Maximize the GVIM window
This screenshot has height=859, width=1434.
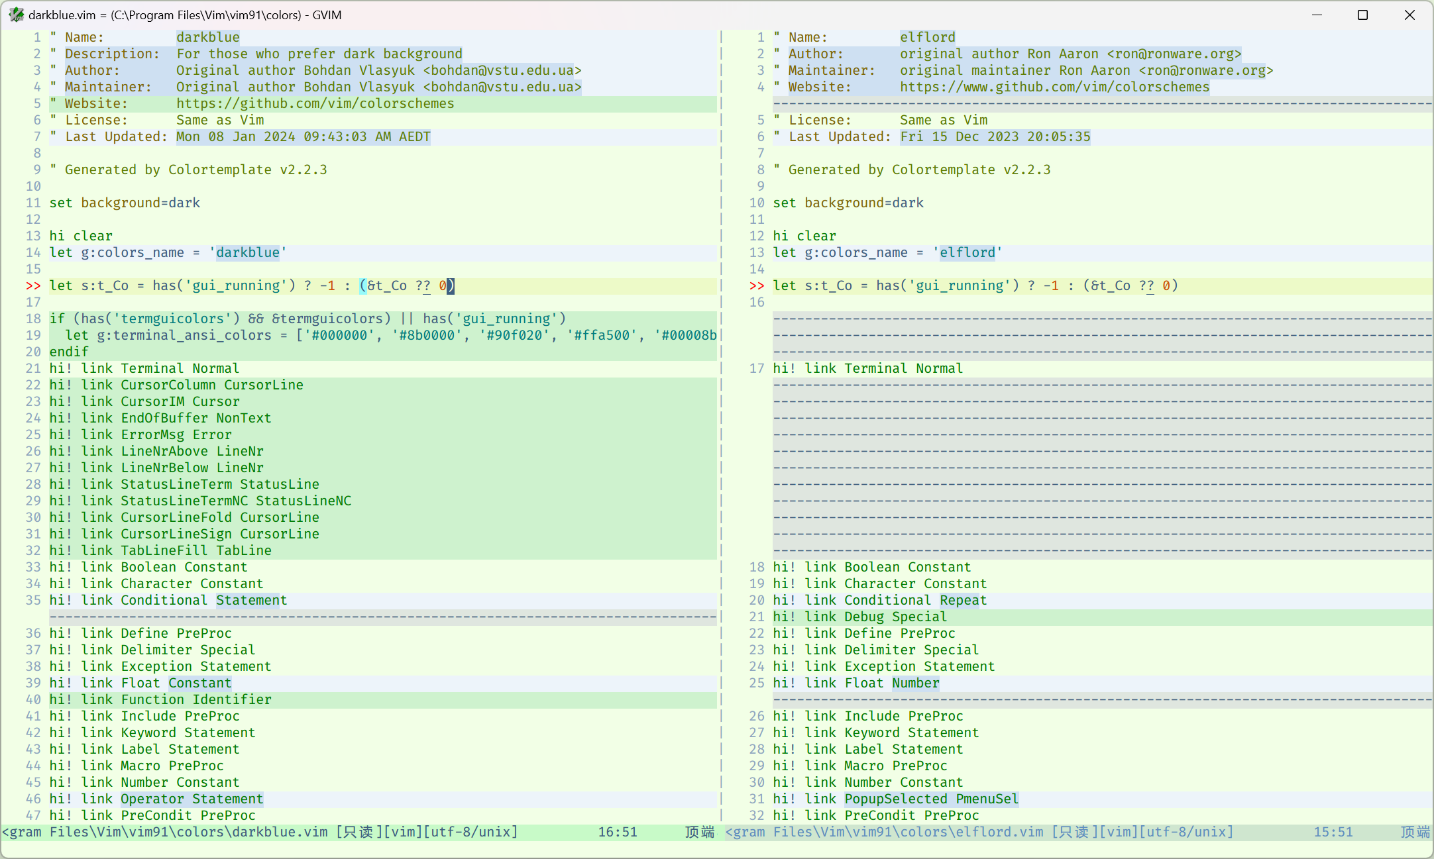(x=1362, y=15)
